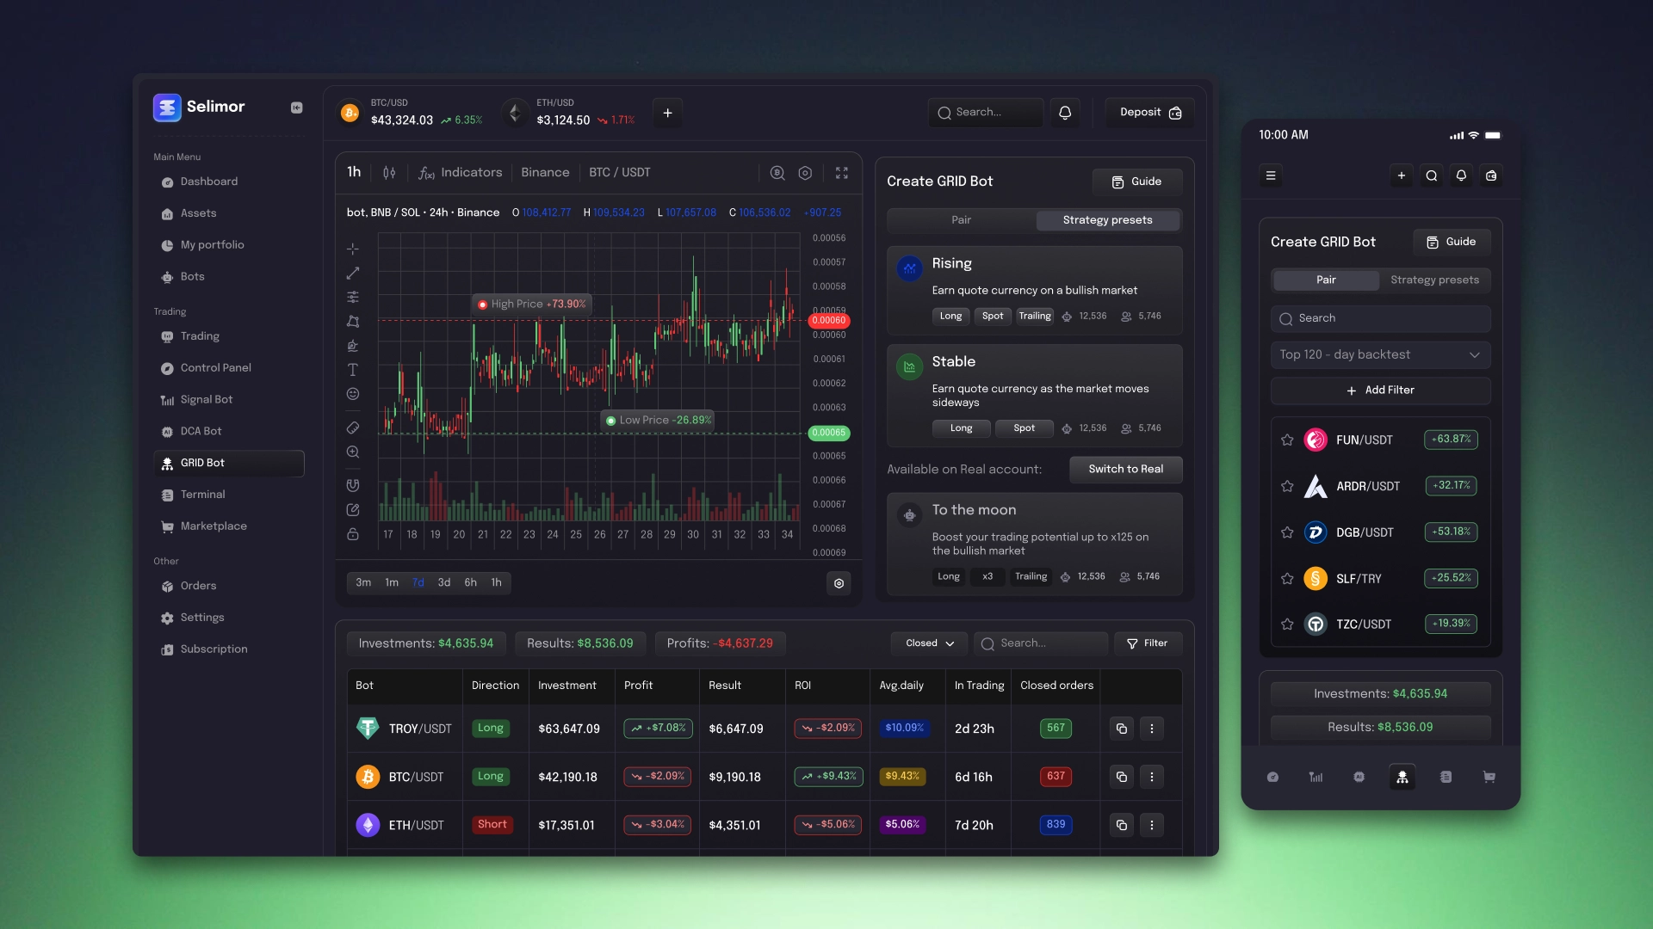1653x929 pixels.
Task: Open the zoom-in magnifier tool on the chart
Action: [353, 452]
